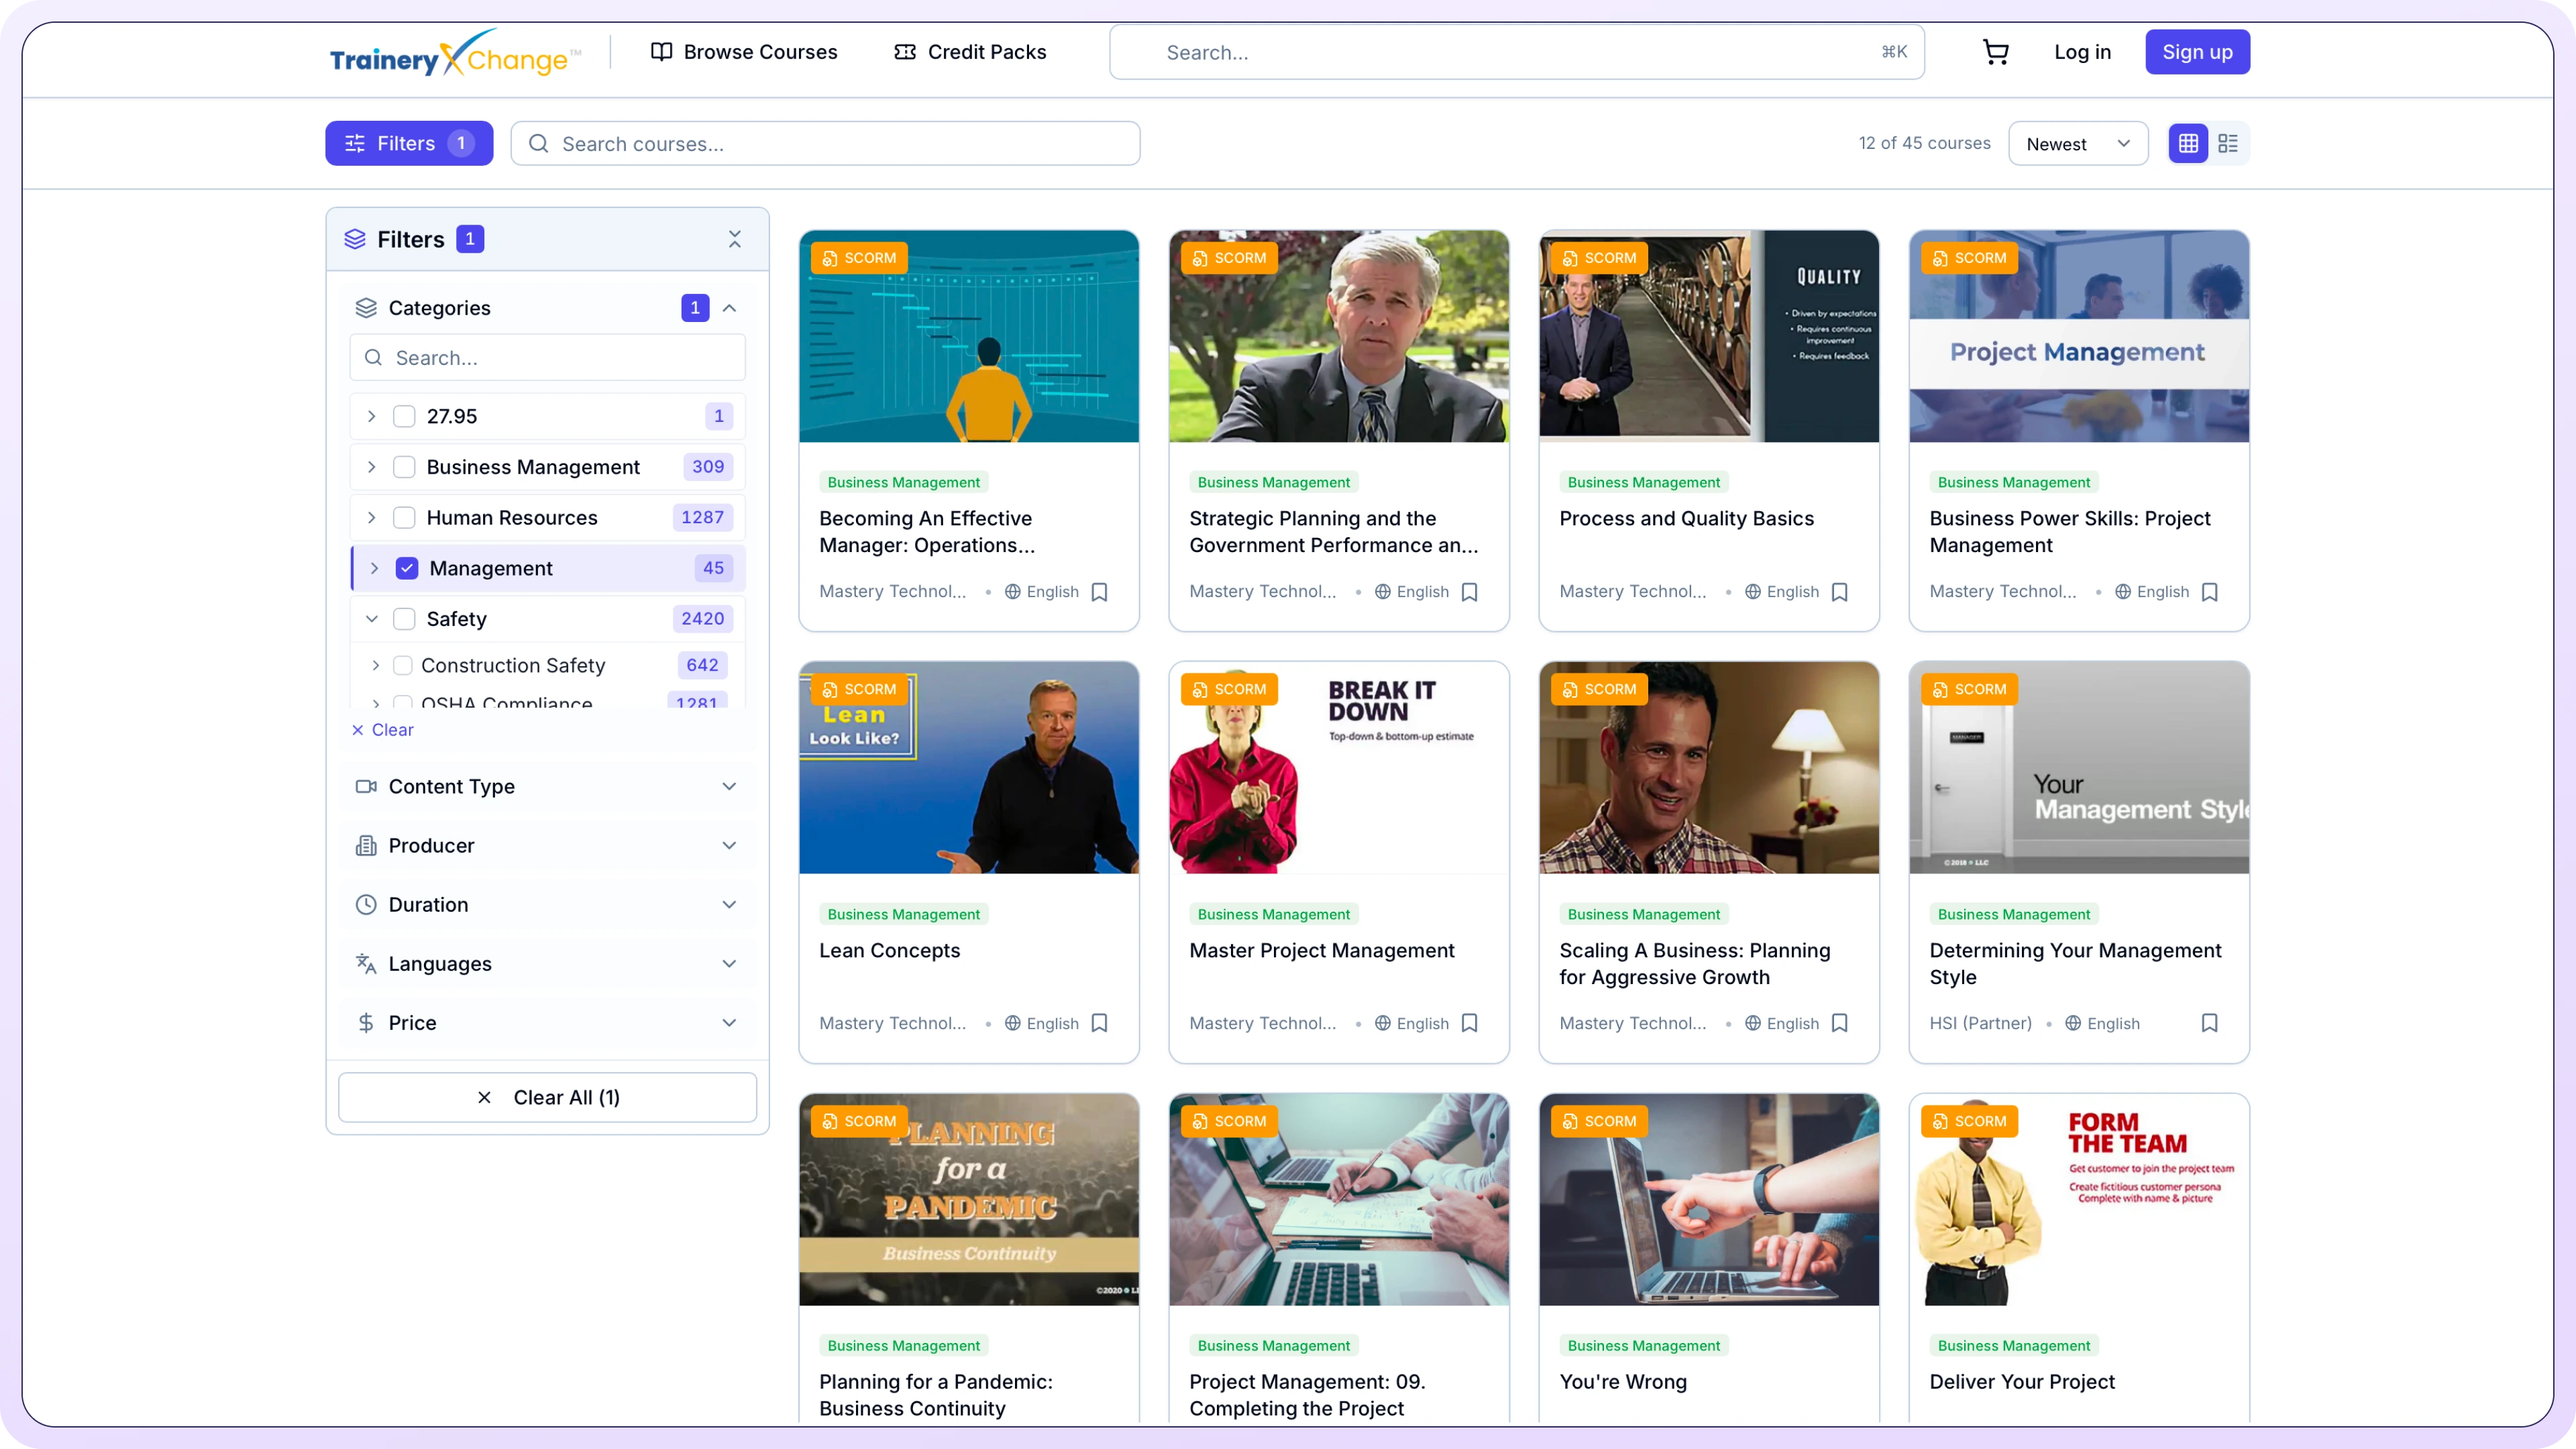Bookmark Master Project Management course
The height and width of the screenshot is (1449, 2576).
click(x=1469, y=1023)
